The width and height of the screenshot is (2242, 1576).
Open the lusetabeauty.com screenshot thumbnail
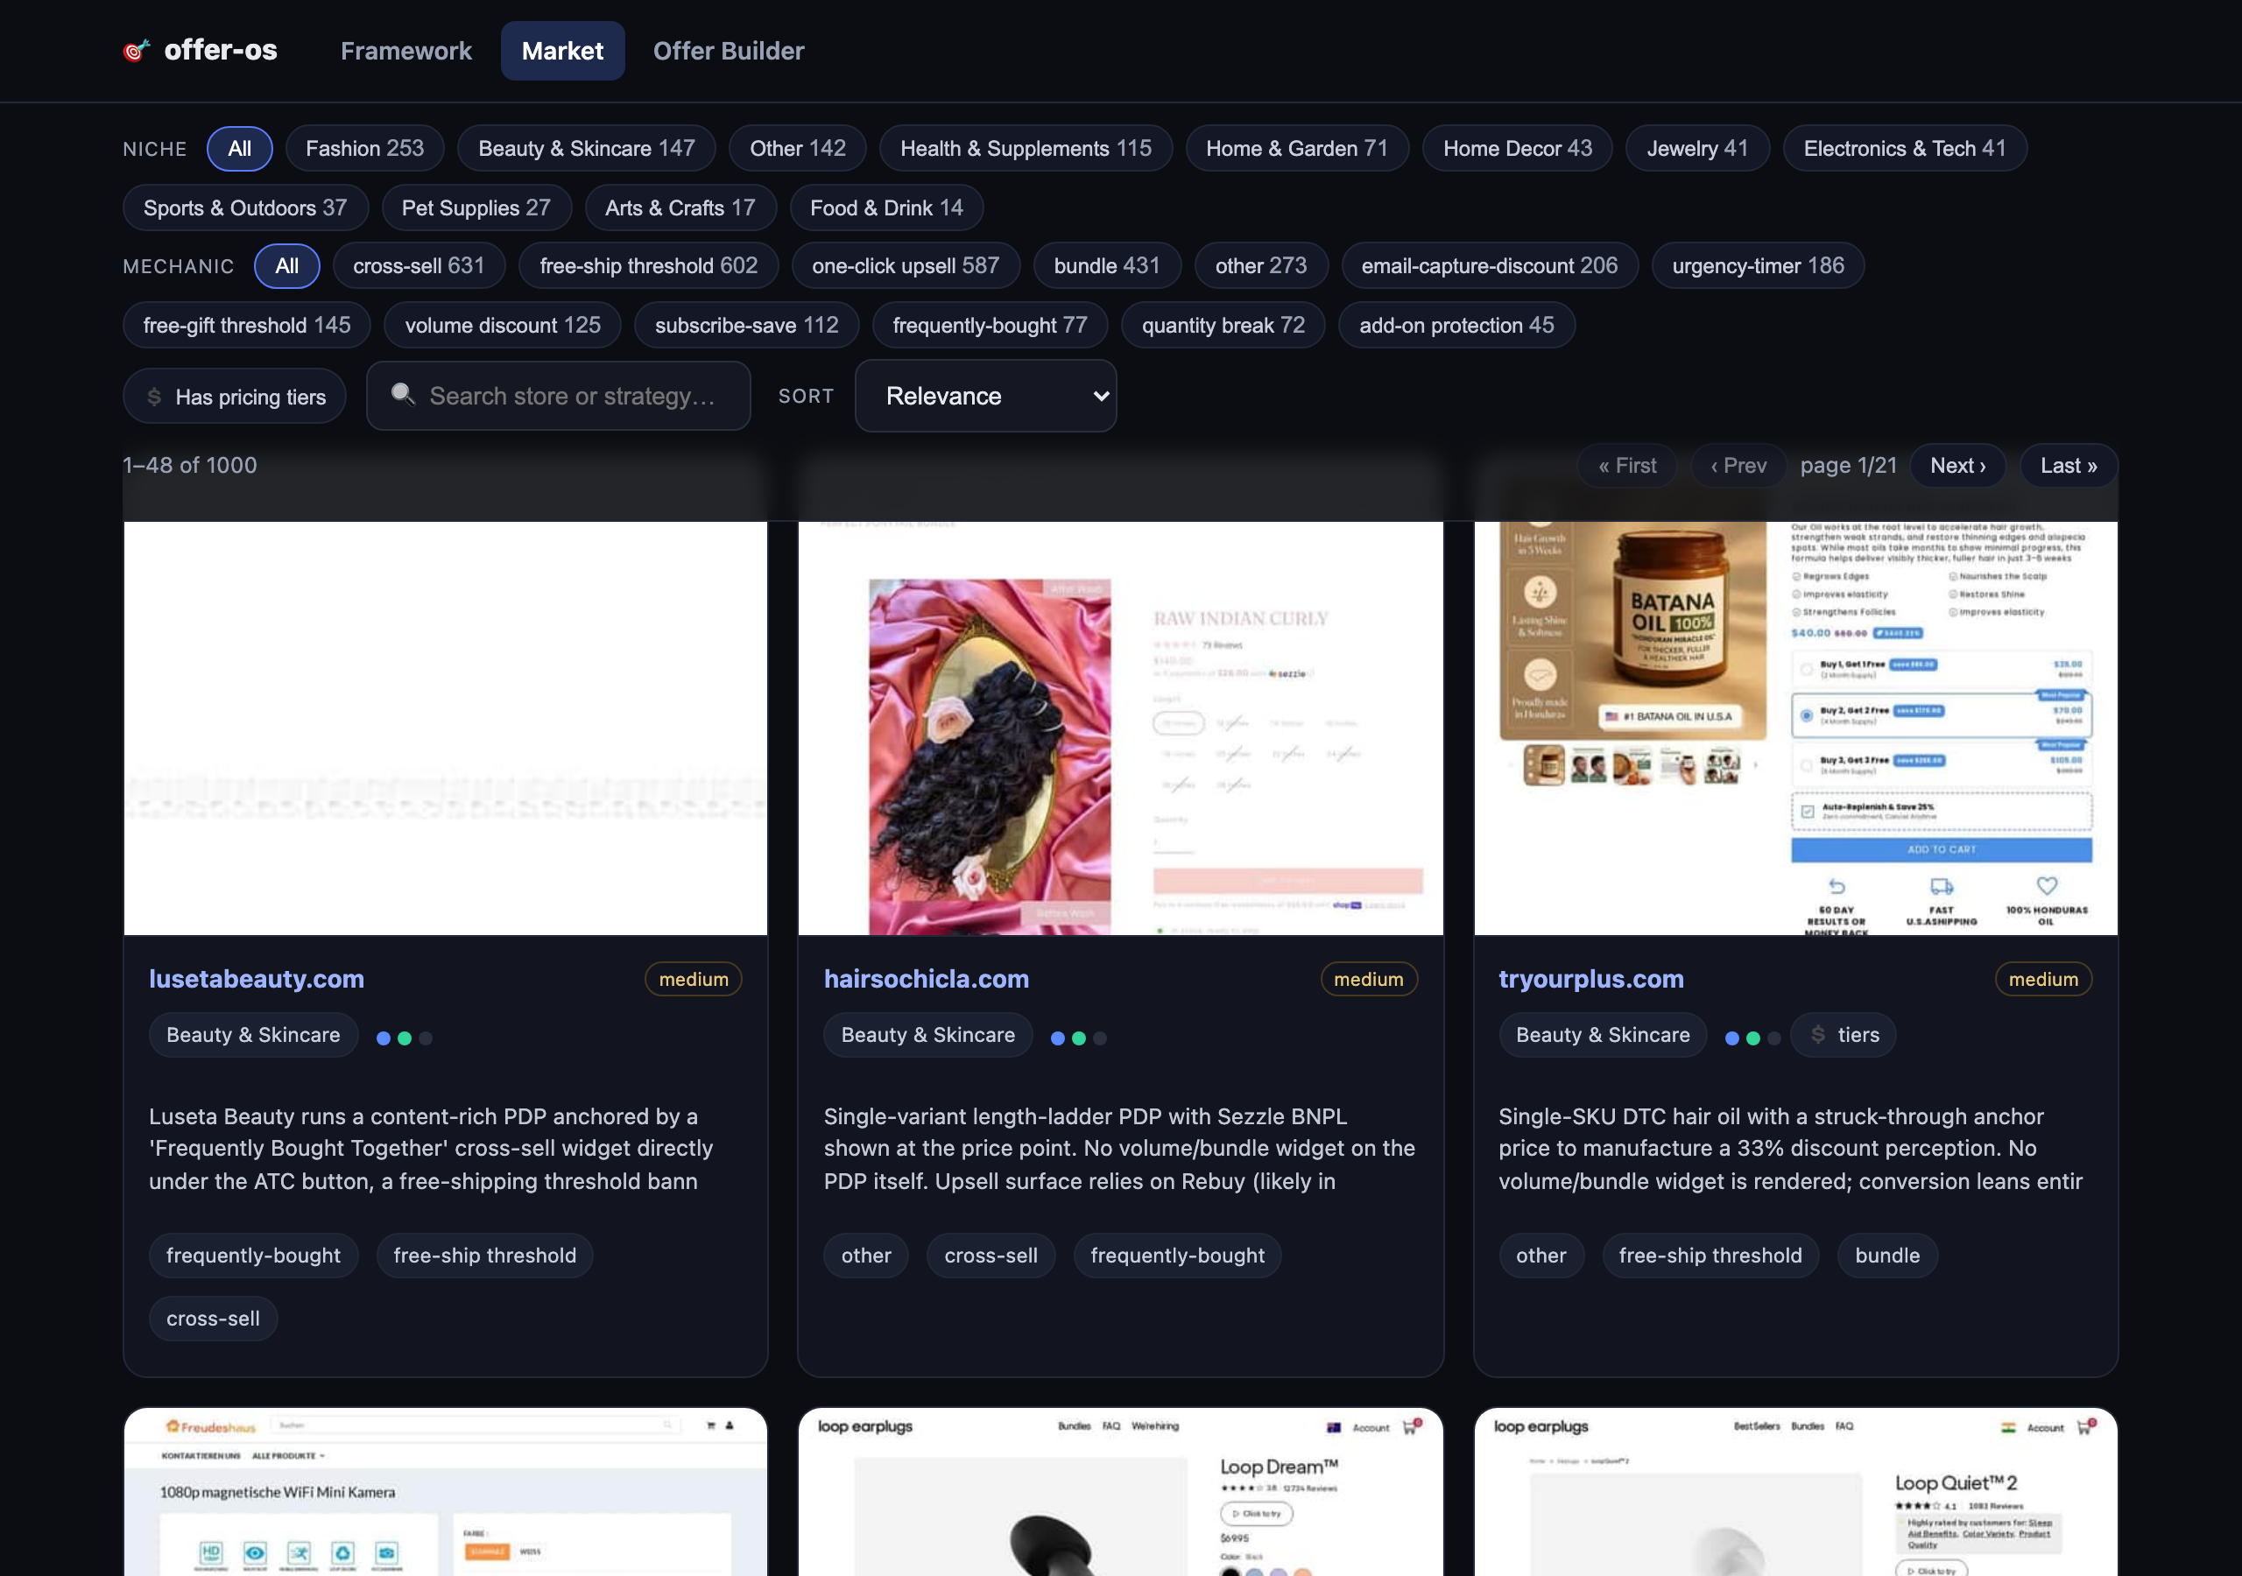click(445, 728)
